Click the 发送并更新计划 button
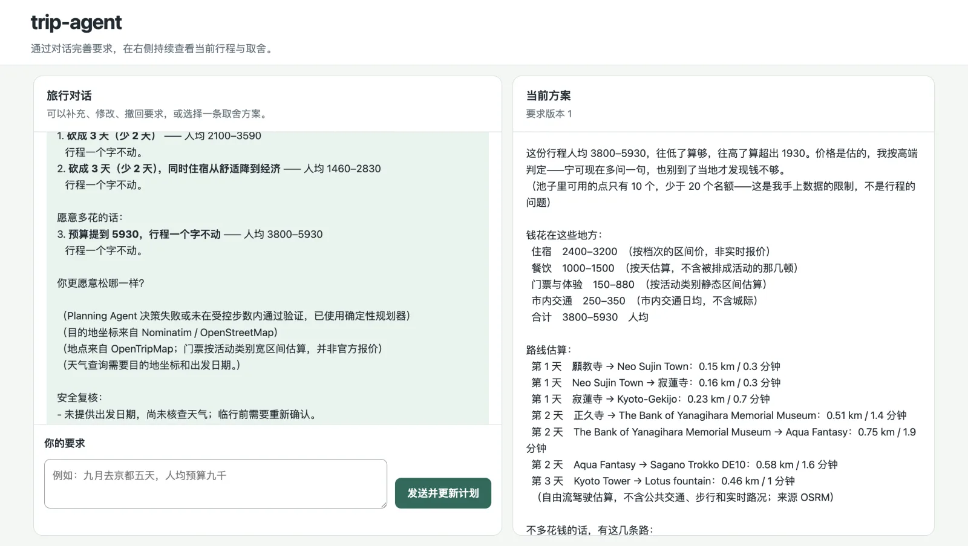The height and width of the screenshot is (546, 968). [x=443, y=493]
